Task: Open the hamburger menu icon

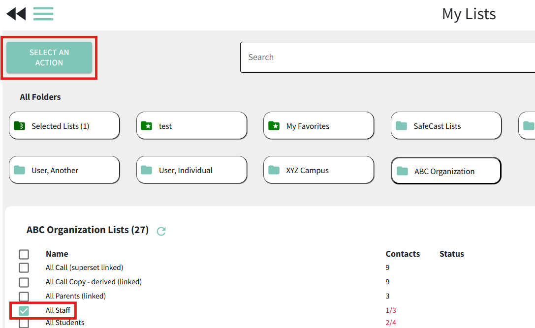Action: click(x=43, y=14)
